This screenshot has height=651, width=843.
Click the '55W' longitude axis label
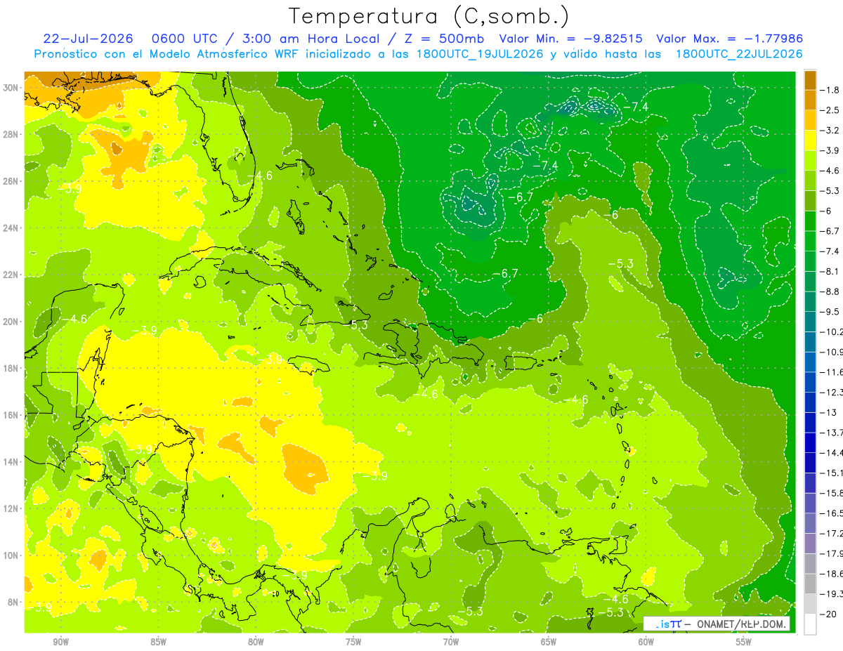[x=744, y=642]
